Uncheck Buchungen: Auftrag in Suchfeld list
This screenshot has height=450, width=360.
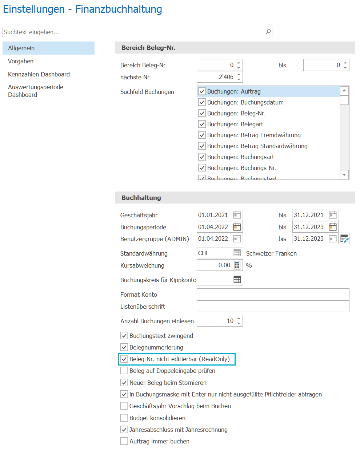pyautogui.click(x=202, y=91)
